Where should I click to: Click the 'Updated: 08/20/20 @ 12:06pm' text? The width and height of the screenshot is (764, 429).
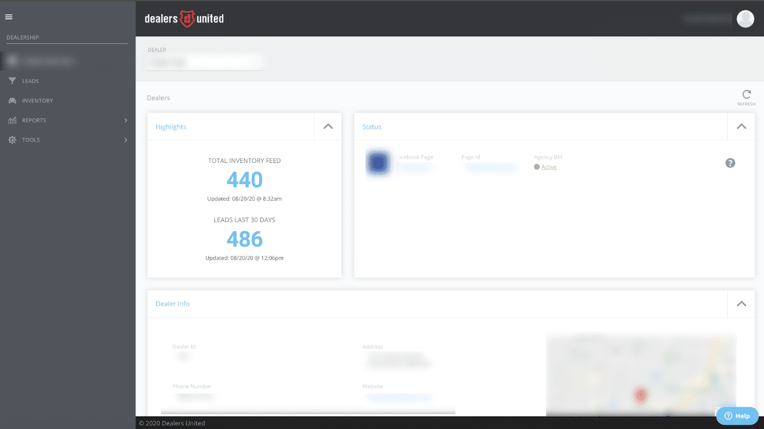[245, 258]
